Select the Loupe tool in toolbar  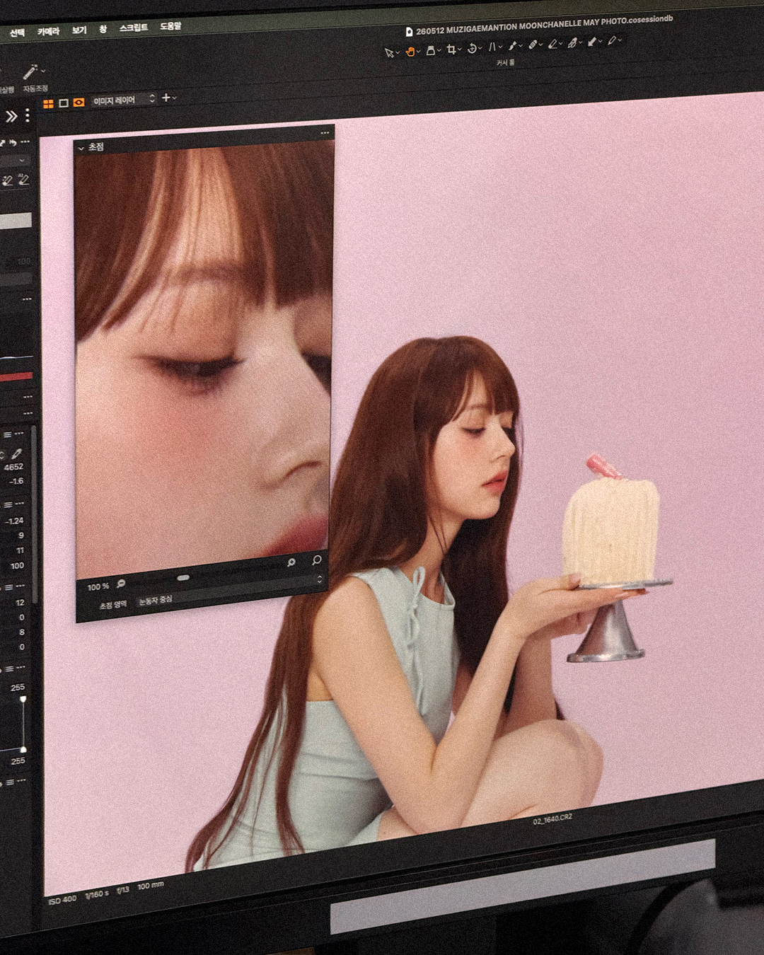pos(430,51)
